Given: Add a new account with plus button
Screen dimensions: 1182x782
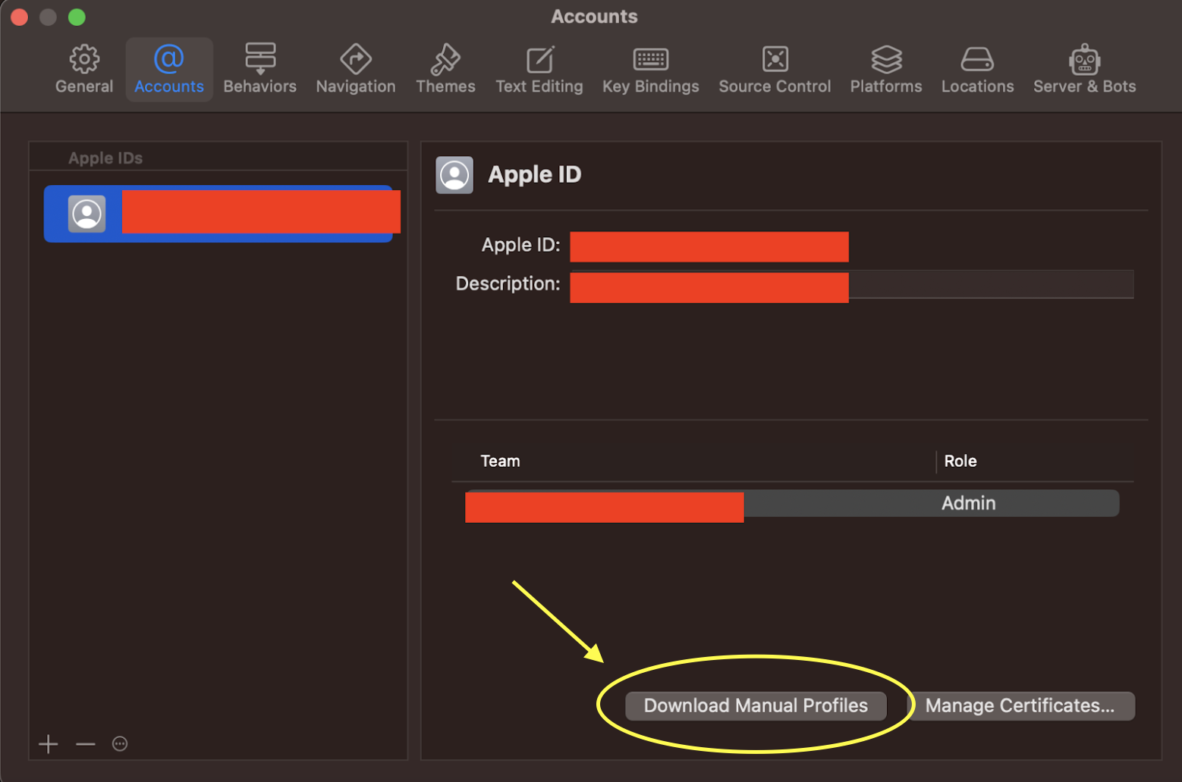Looking at the screenshot, I should tap(49, 744).
